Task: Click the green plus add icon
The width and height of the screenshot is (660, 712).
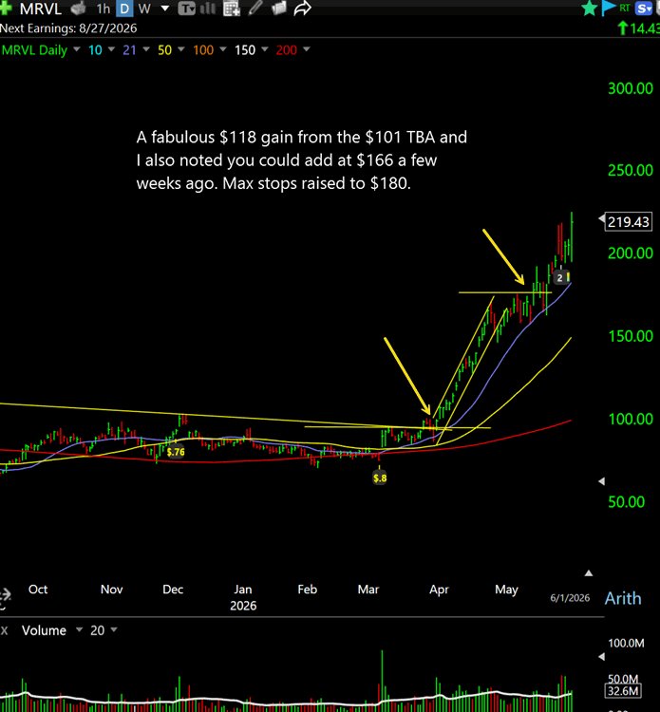Action: (6, 8)
